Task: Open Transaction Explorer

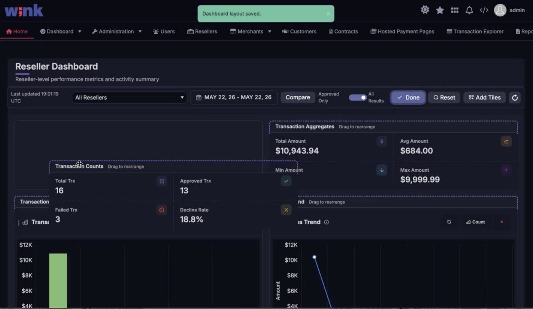Action: [475, 32]
